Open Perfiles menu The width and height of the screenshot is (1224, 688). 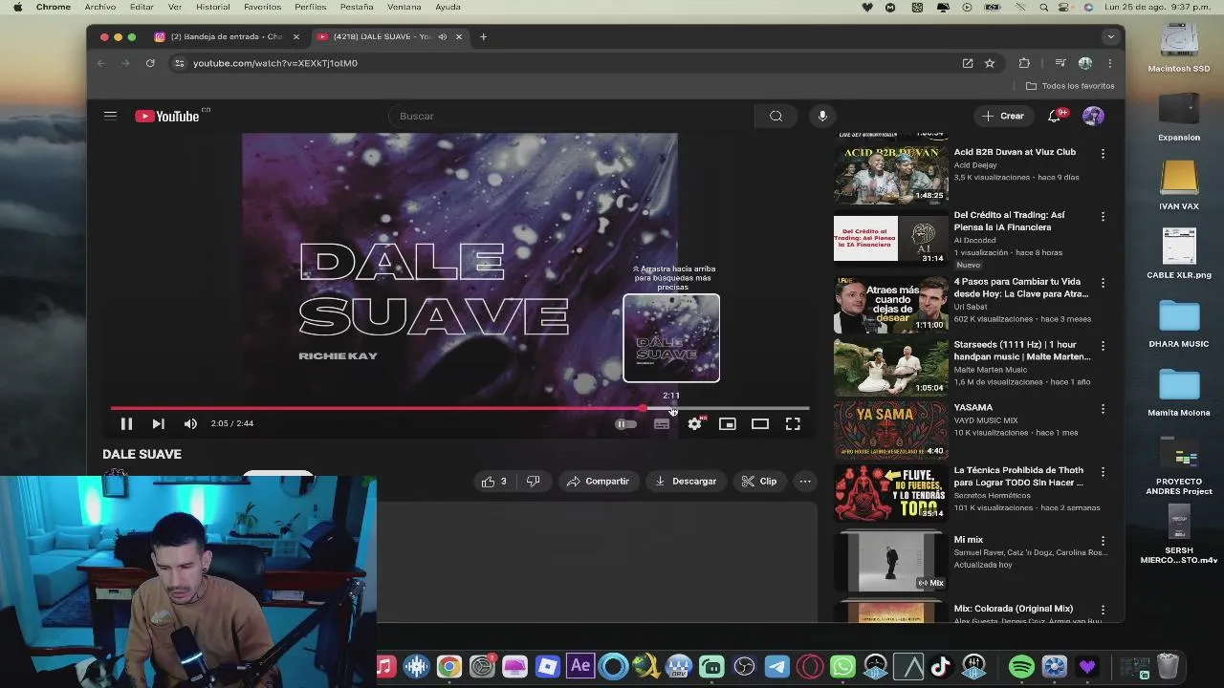pos(311,7)
